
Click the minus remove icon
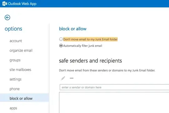(72, 78)
